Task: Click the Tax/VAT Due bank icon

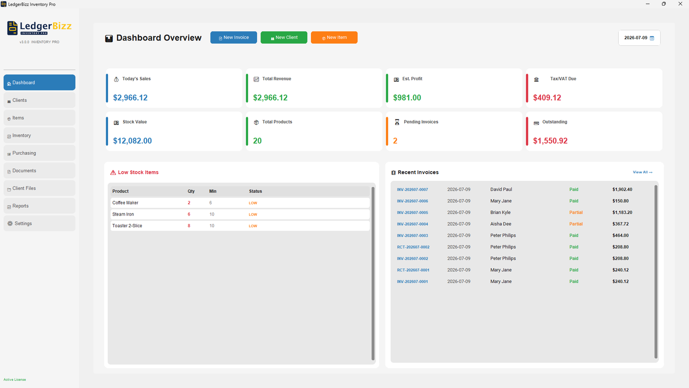Action: (x=537, y=79)
